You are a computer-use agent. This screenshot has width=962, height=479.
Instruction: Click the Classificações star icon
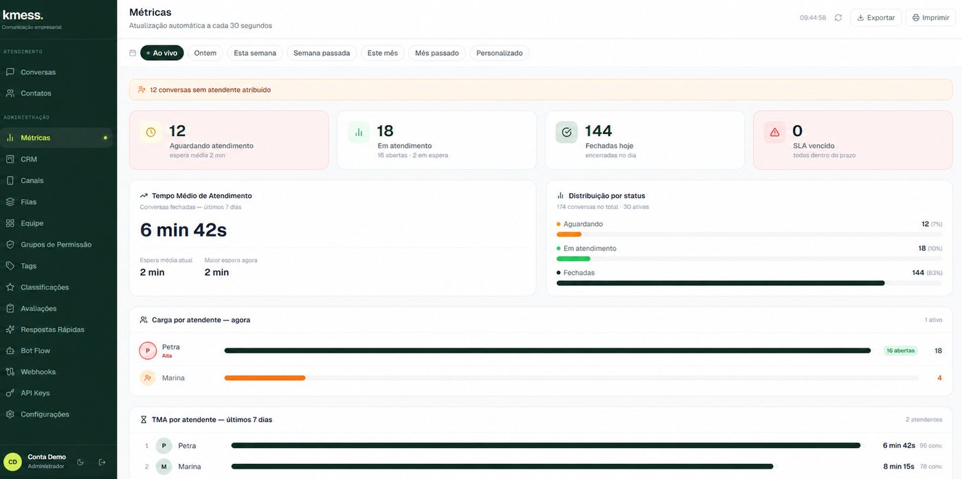[x=10, y=287]
